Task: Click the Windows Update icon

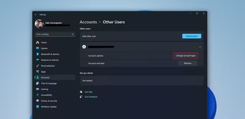Action: pyautogui.click(x=38, y=107)
